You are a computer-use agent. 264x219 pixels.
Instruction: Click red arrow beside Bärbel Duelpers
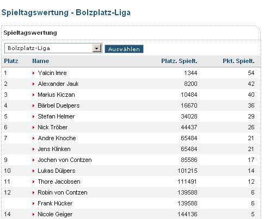(33, 106)
